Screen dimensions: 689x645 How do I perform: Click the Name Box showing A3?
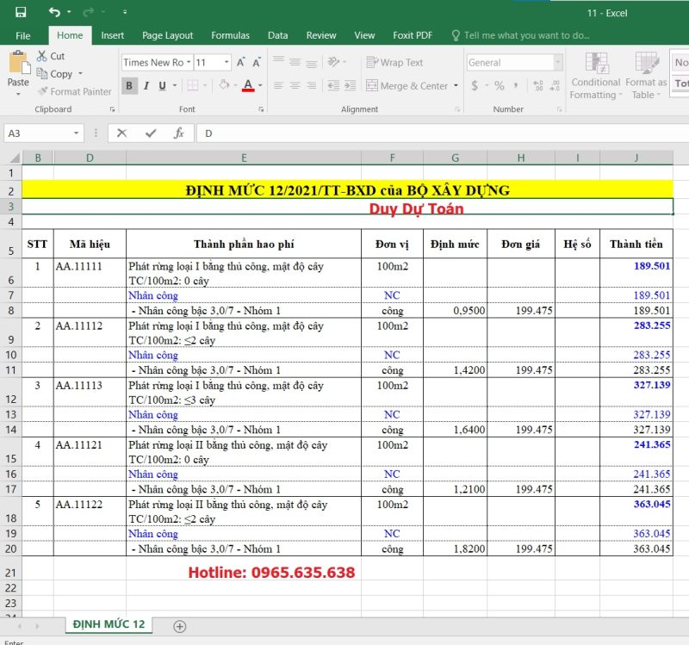39,133
